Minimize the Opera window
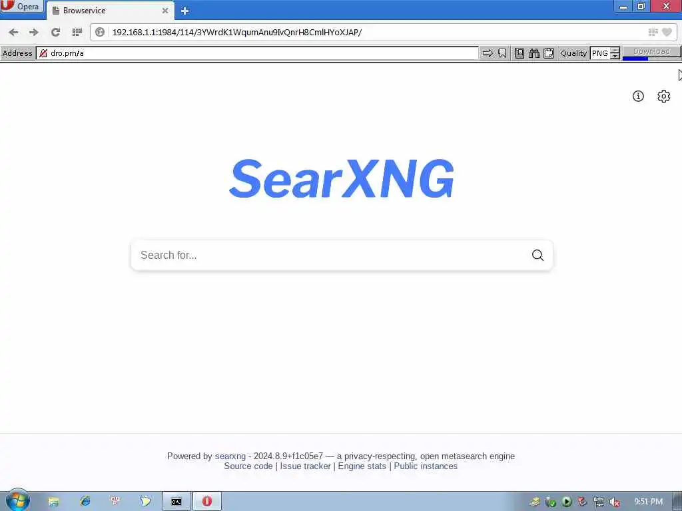The height and width of the screenshot is (511, 682). [x=623, y=7]
